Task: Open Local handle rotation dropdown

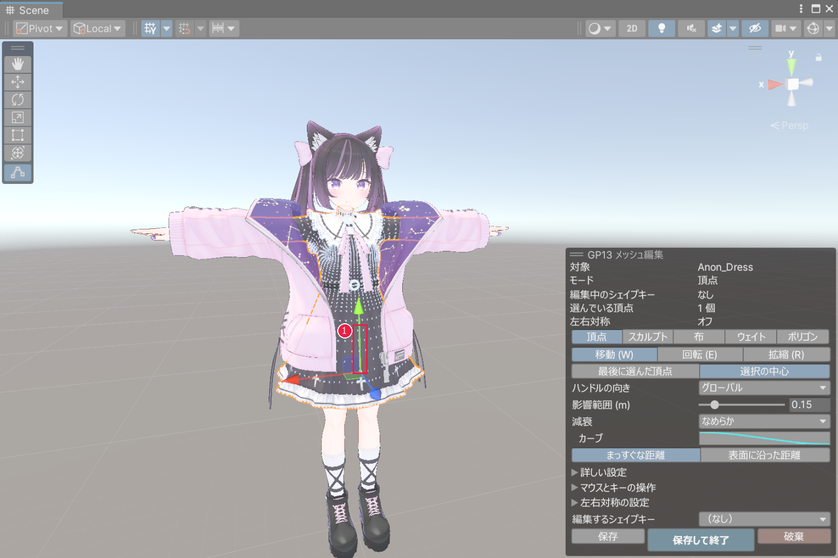Action: [97, 28]
